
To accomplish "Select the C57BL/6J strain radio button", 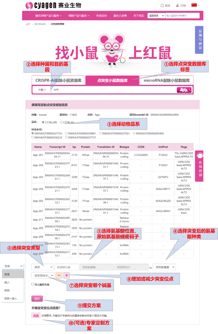I will [x=61, y=122].
